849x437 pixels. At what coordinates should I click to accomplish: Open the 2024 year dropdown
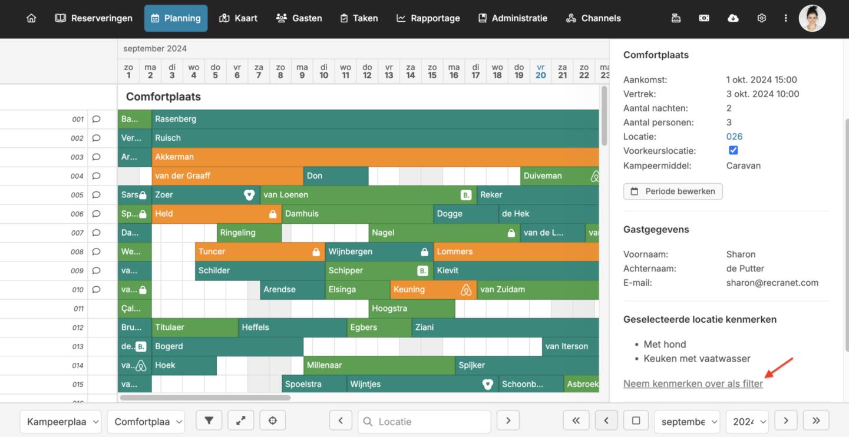click(746, 422)
